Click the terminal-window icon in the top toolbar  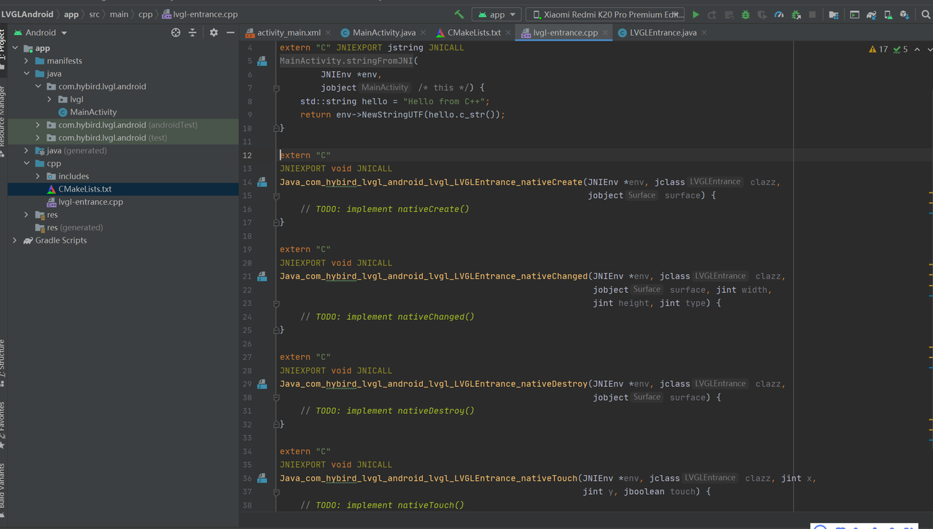point(854,15)
